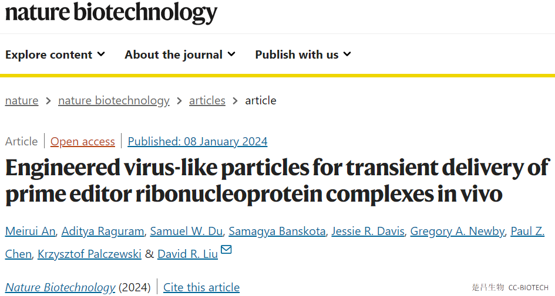Click Cite this article link

201,287
